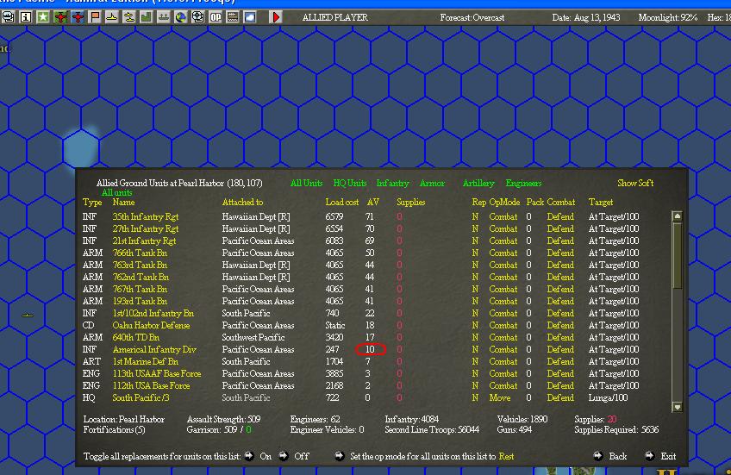
Task: Click the green star ground units icon
Action: pyautogui.click(x=43, y=17)
